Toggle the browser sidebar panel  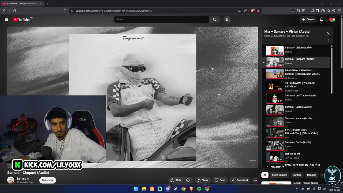(318, 11)
